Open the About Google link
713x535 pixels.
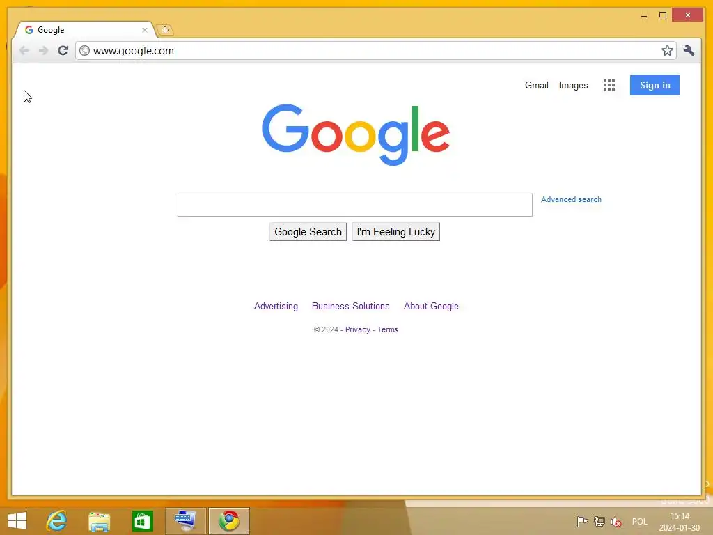click(x=431, y=307)
